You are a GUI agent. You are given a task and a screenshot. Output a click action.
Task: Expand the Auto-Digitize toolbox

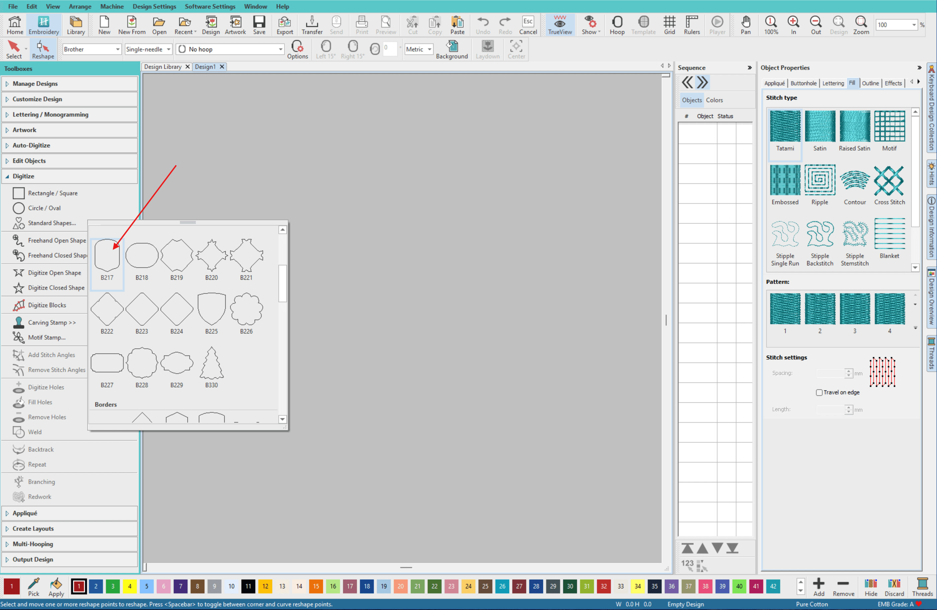pyautogui.click(x=31, y=145)
